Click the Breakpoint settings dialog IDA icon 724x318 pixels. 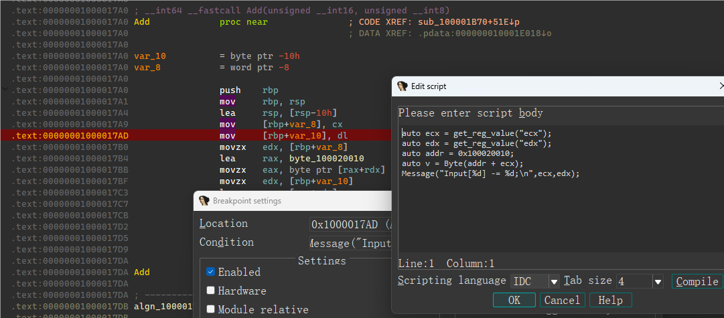point(204,201)
